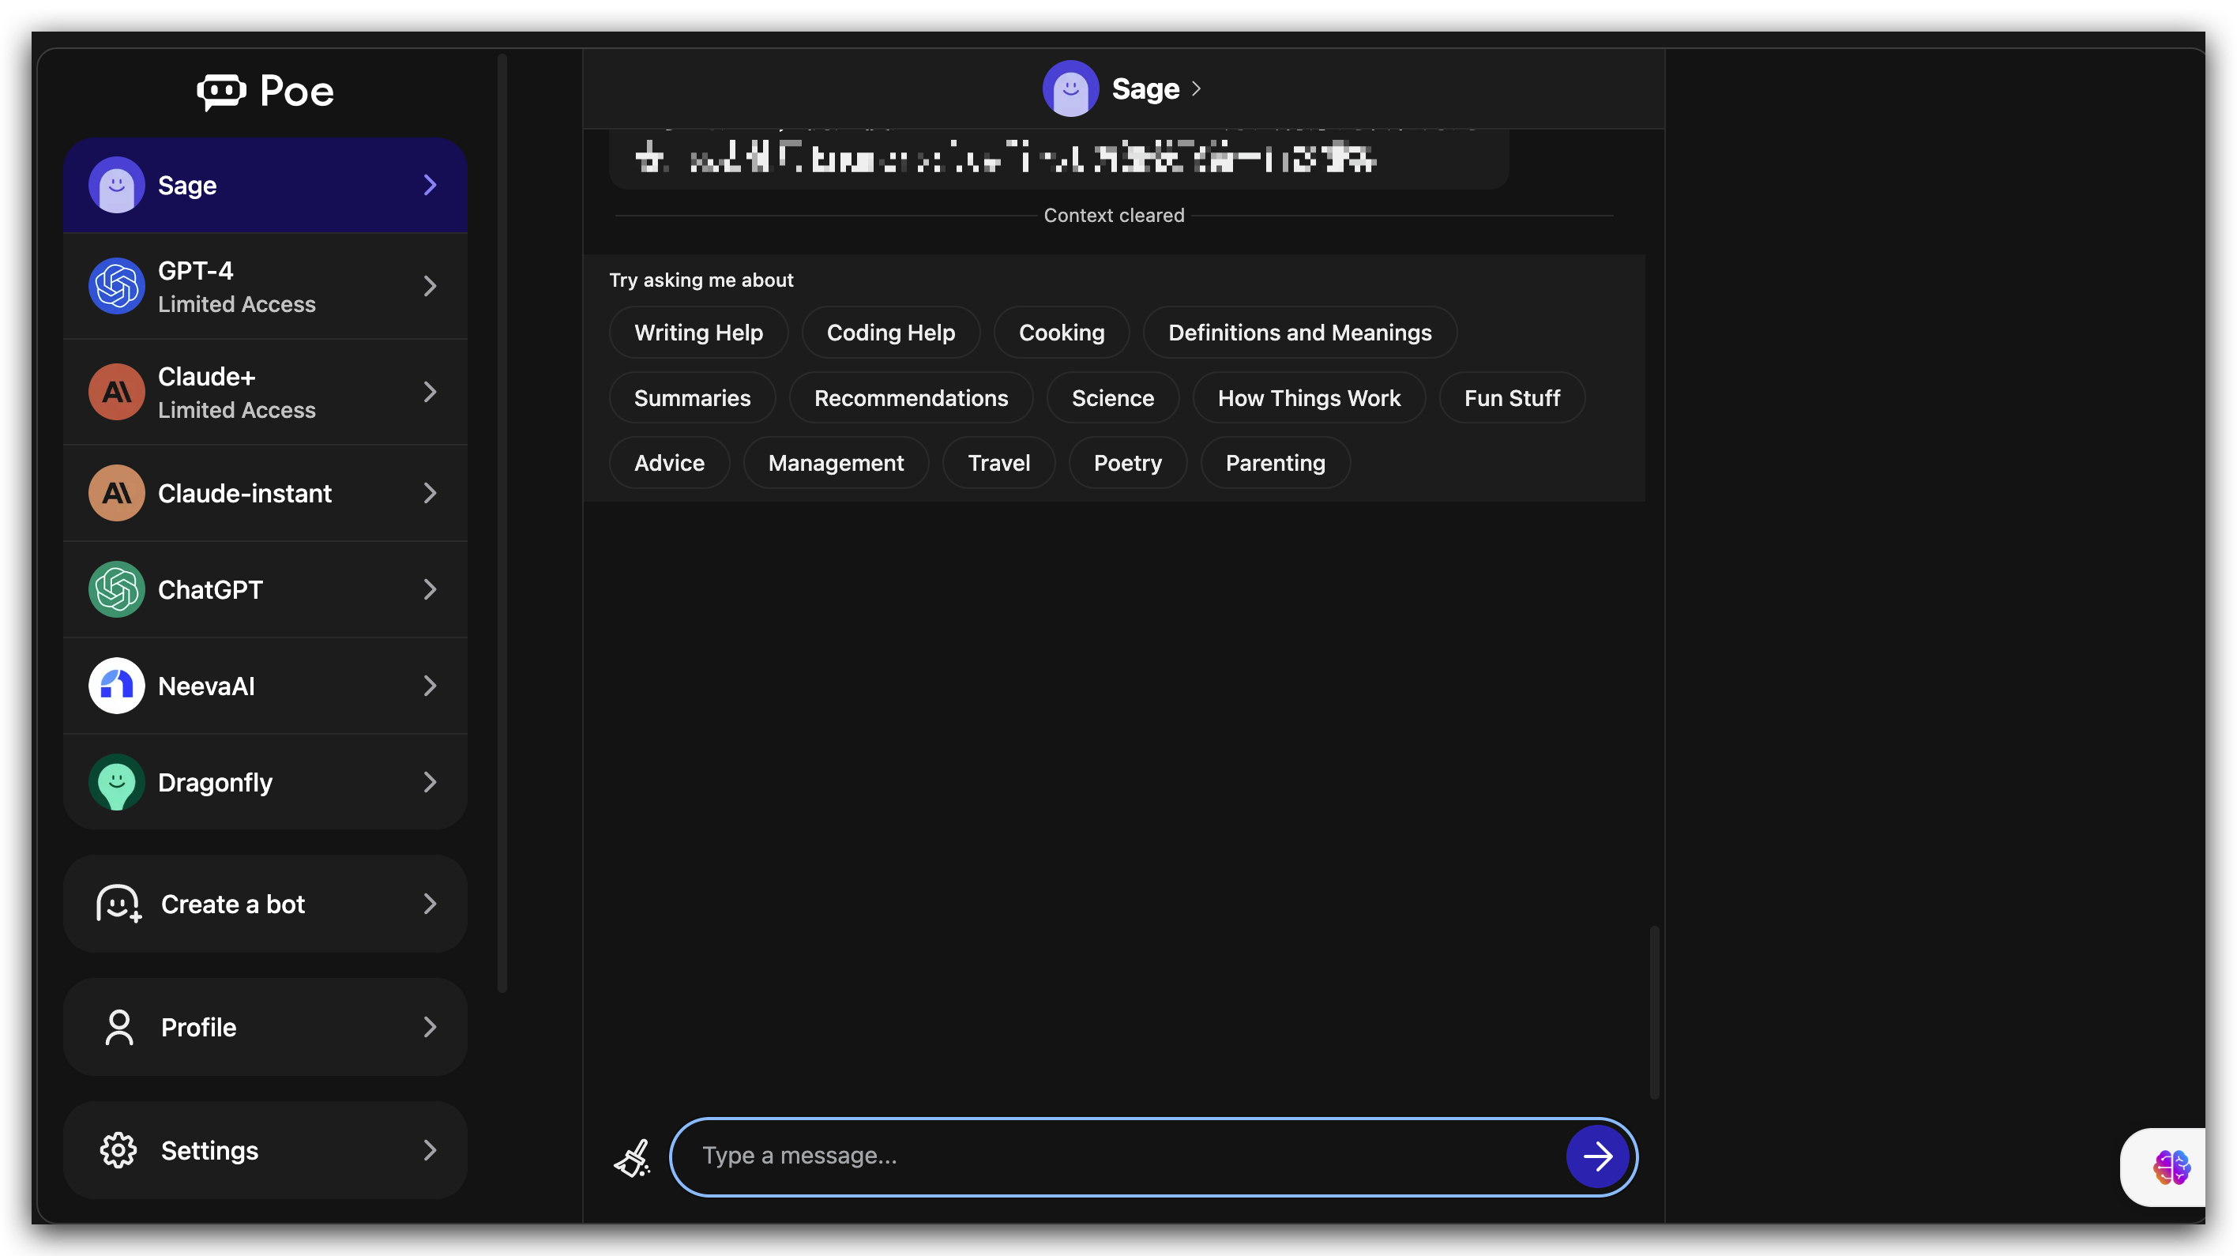Expand the Sage header chevron
2237x1256 pixels.
coord(1197,88)
